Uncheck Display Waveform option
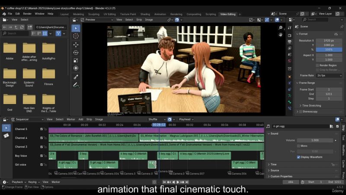 coord(298,157)
